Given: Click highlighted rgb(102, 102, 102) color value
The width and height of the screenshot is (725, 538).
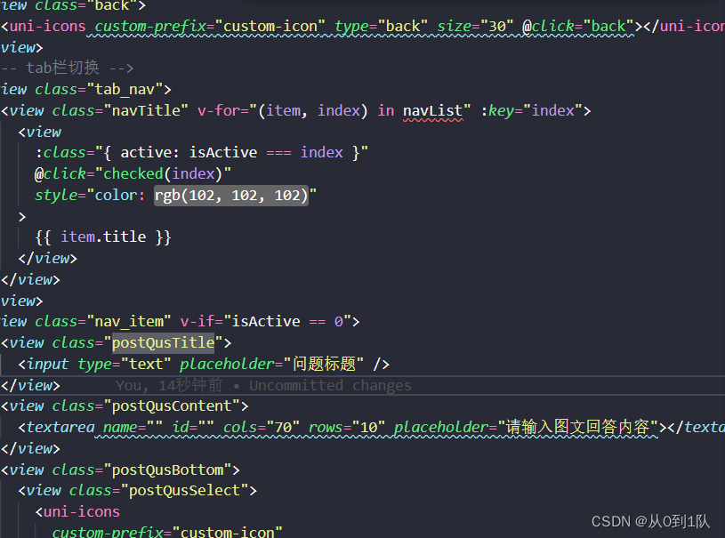Looking at the screenshot, I should (231, 195).
